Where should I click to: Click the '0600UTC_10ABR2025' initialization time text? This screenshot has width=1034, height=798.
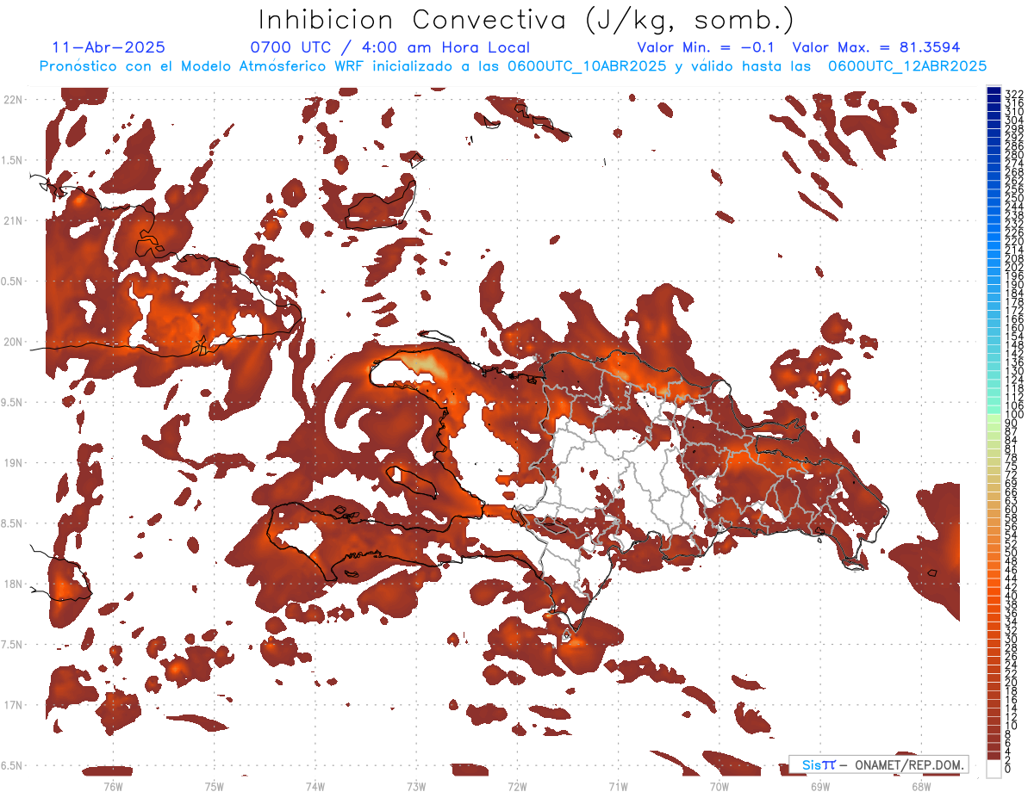(587, 66)
